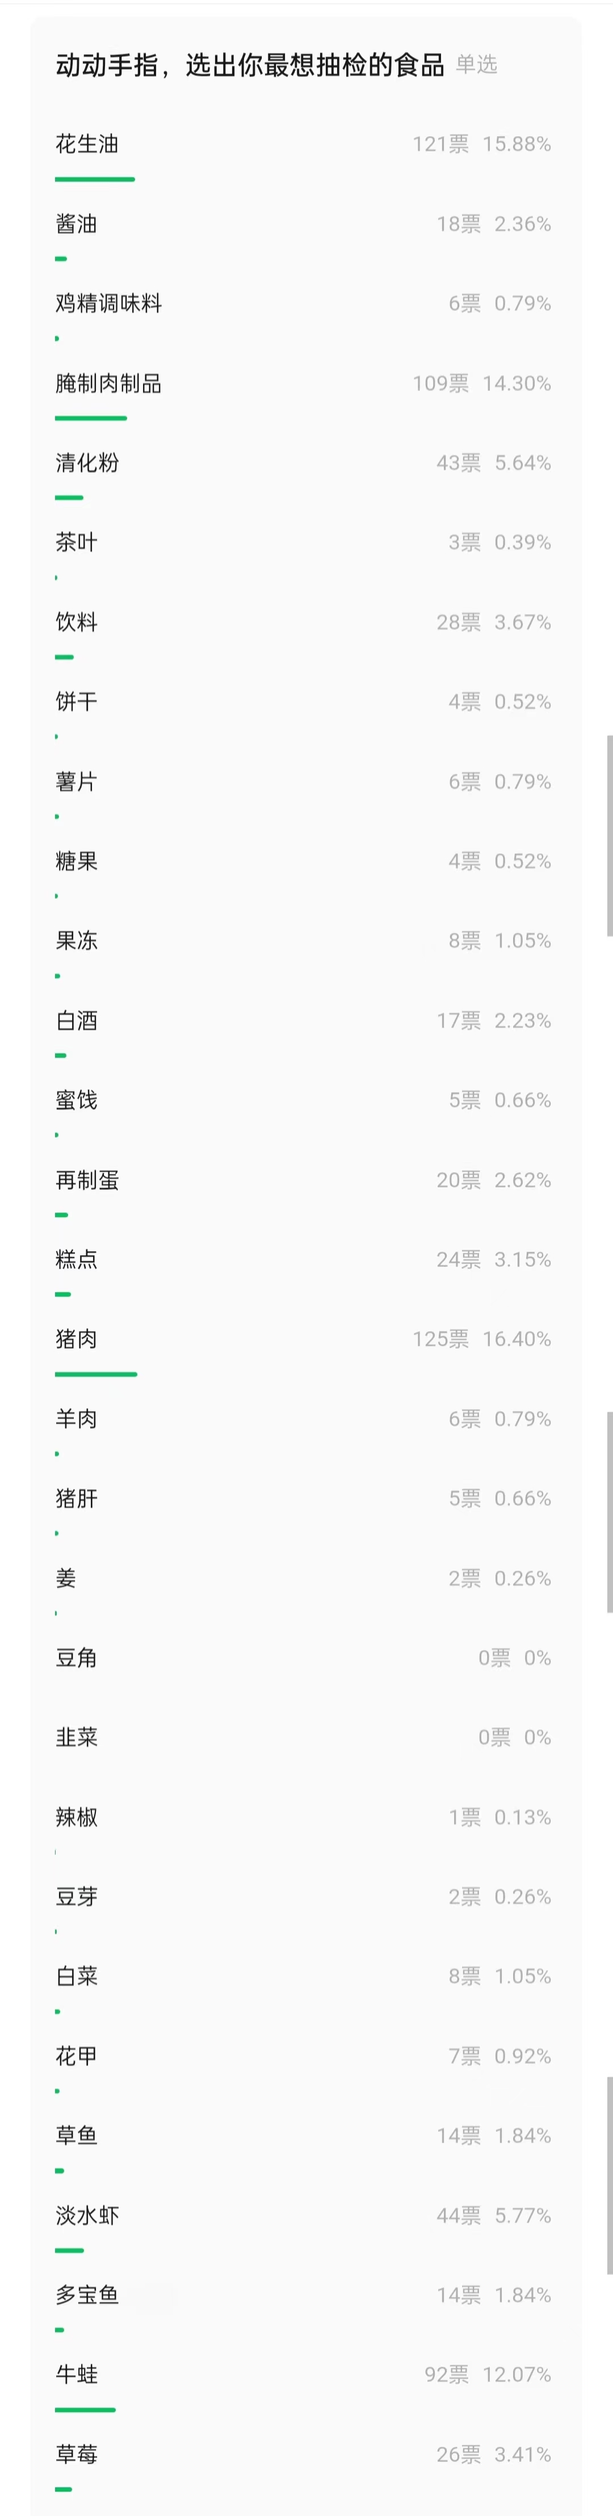Choose 多宝鱼 in the poll

pos(87,2295)
